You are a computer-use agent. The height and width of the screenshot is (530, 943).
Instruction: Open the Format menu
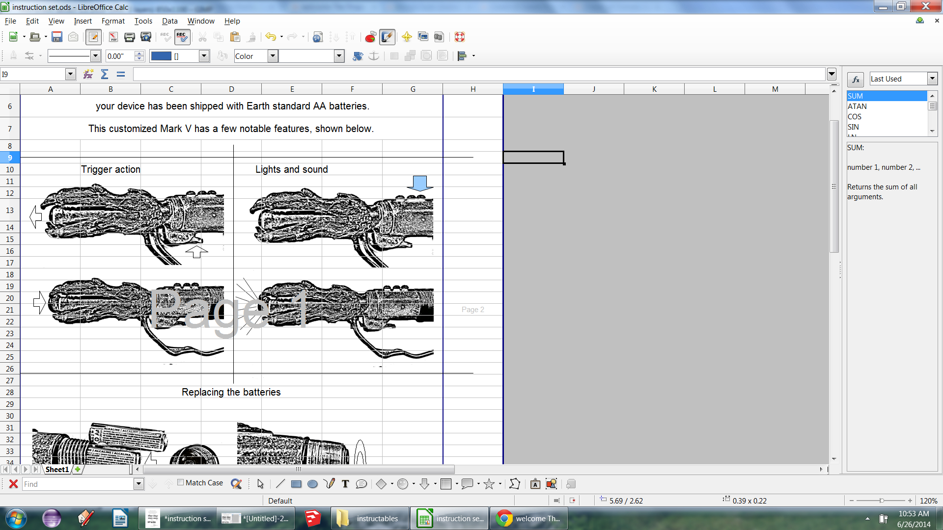(113, 21)
